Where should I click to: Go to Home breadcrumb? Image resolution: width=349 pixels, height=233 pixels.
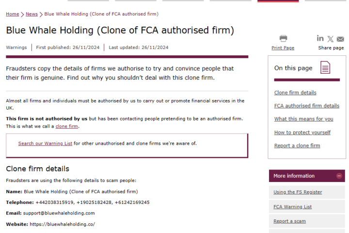(x=13, y=14)
